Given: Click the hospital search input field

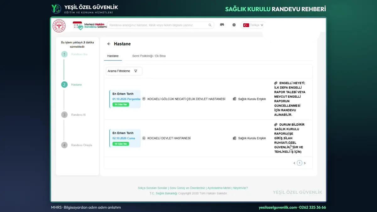Looking at the screenshot, I should tap(160, 25).
